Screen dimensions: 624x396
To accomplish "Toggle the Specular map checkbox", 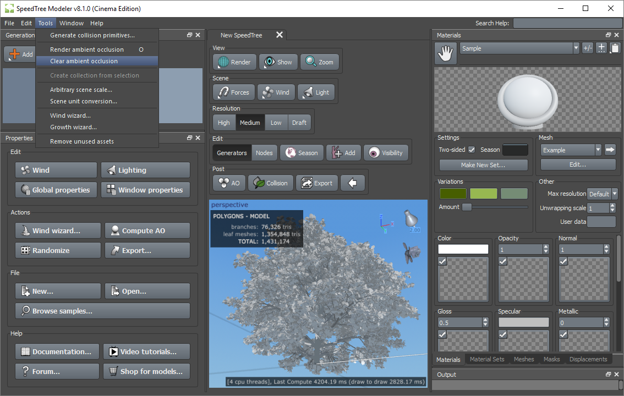I will click(502, 334).
